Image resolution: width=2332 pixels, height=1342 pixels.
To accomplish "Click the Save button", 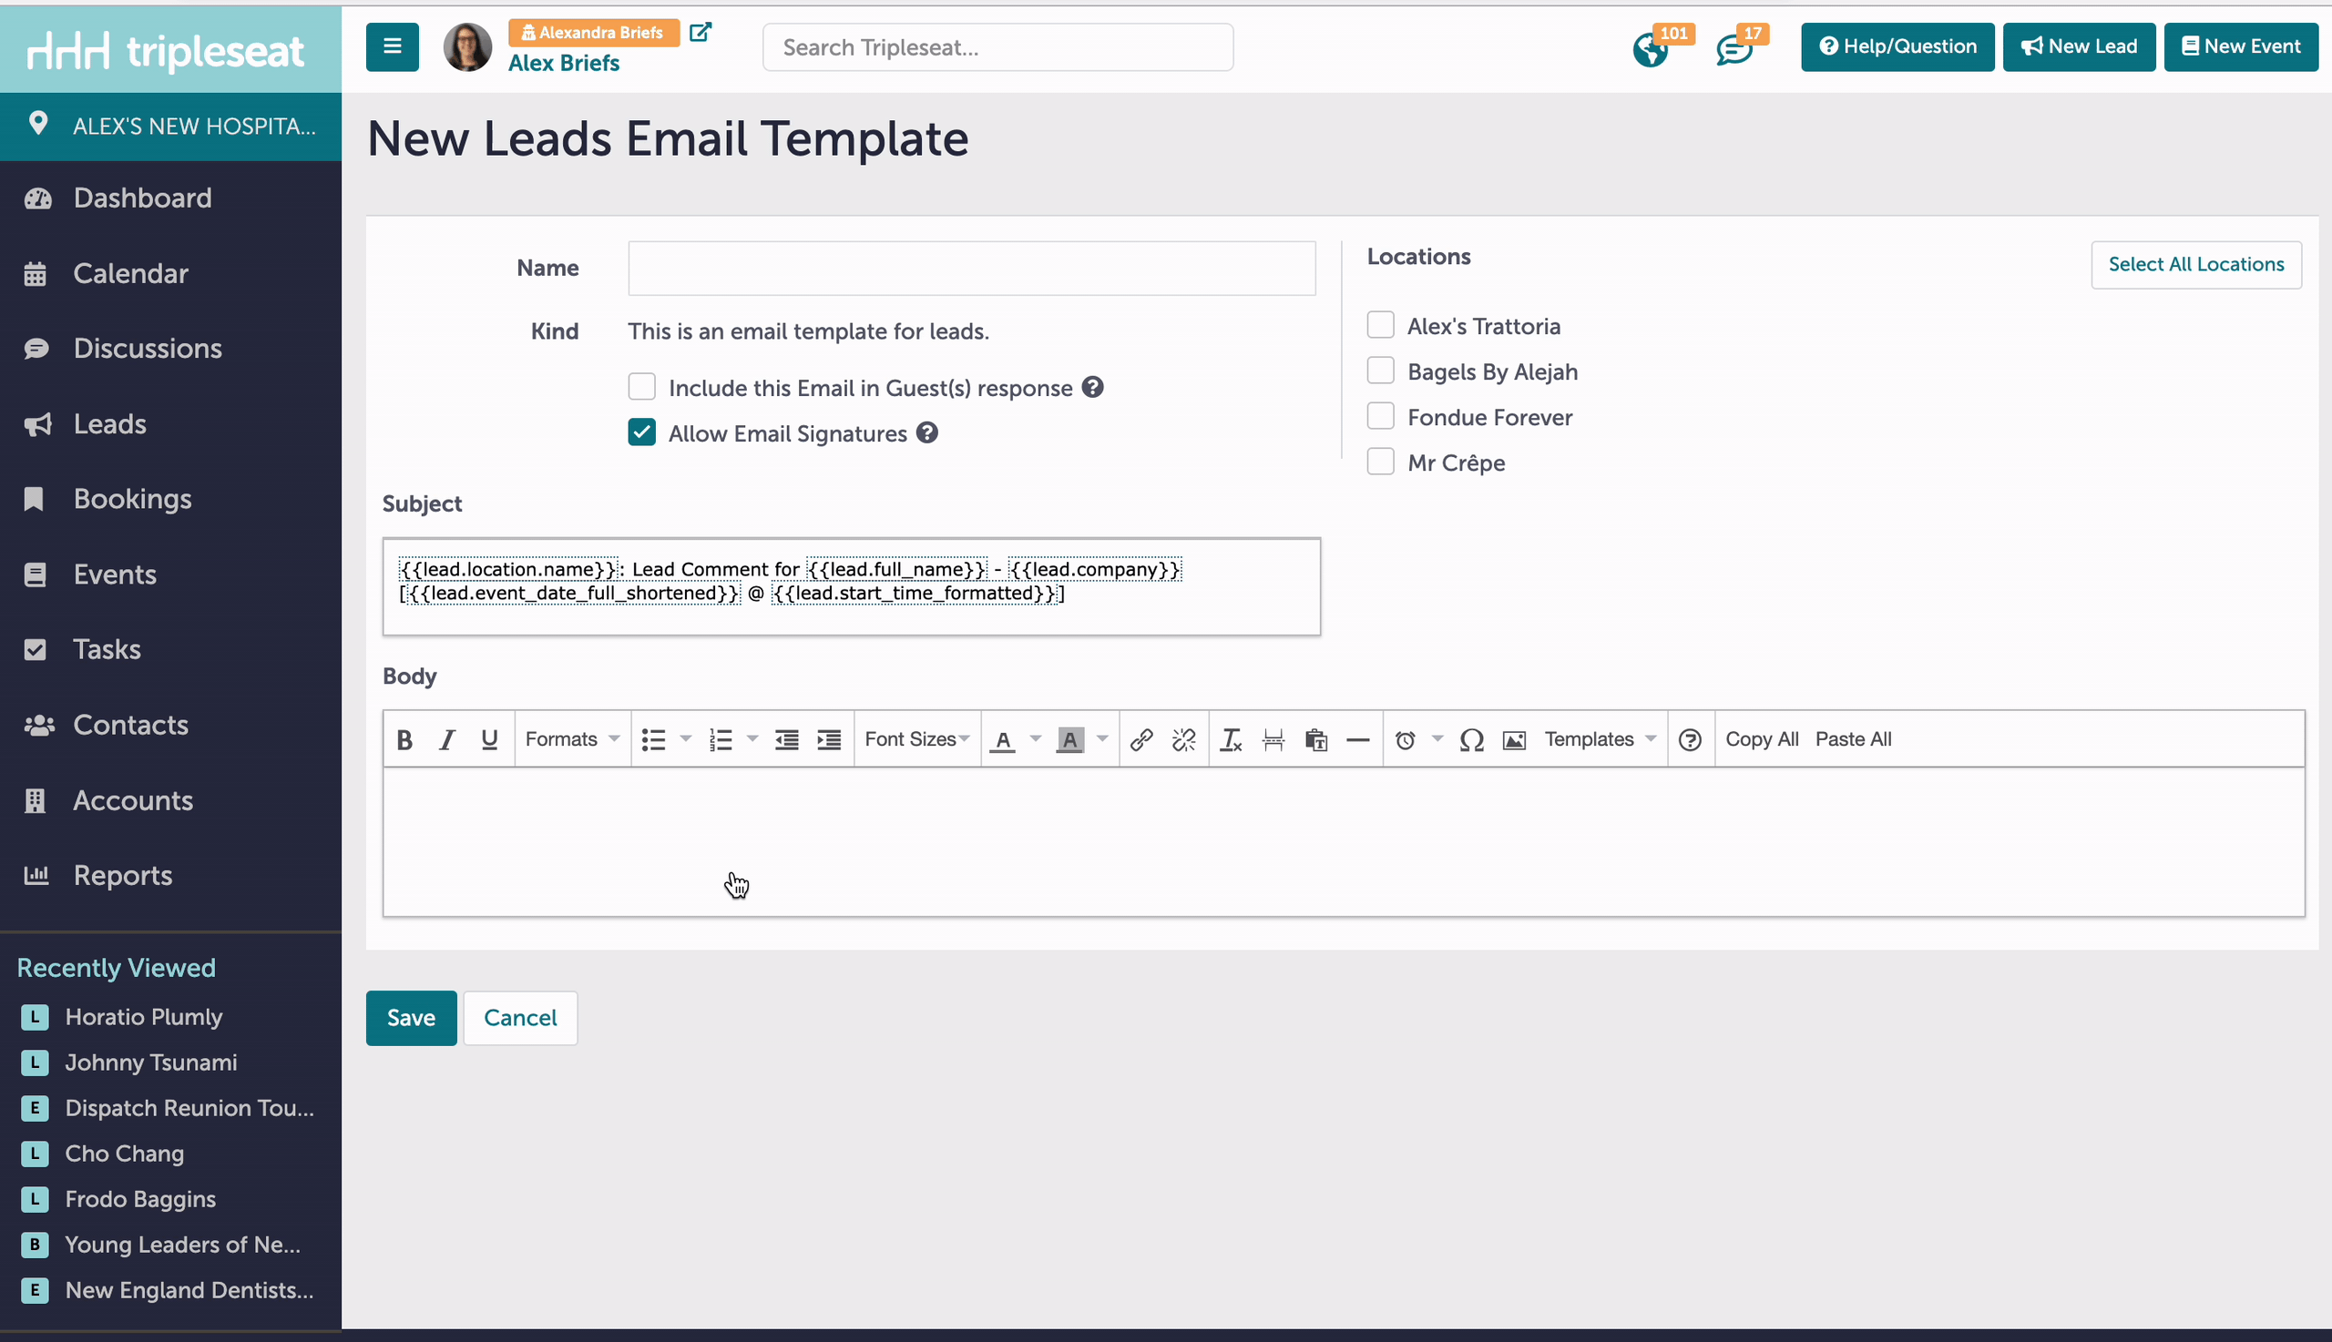I will pyautogui.click(x=410, y=1018).
